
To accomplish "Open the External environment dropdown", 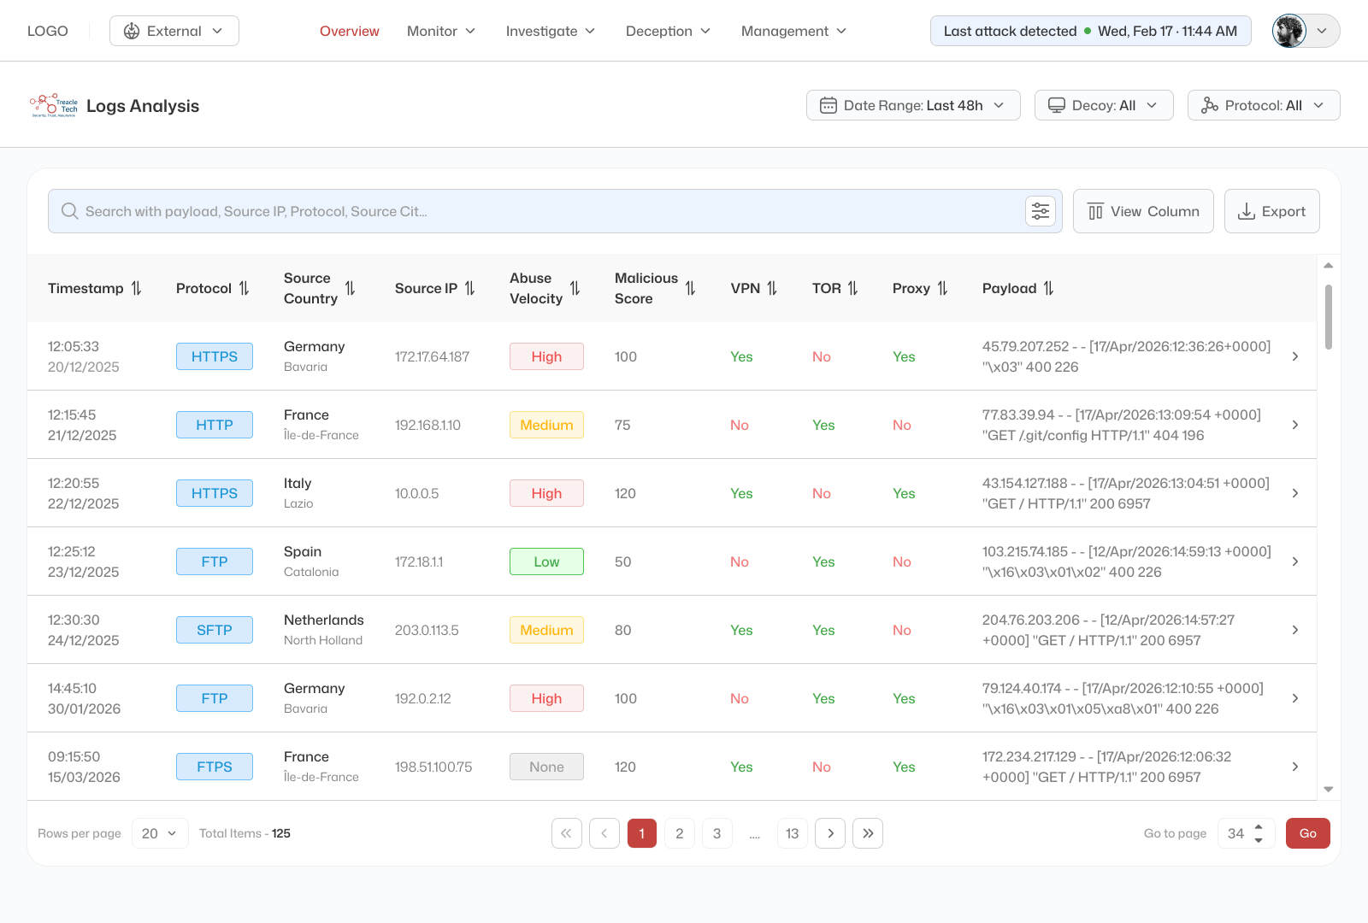I will coord(174,31).
